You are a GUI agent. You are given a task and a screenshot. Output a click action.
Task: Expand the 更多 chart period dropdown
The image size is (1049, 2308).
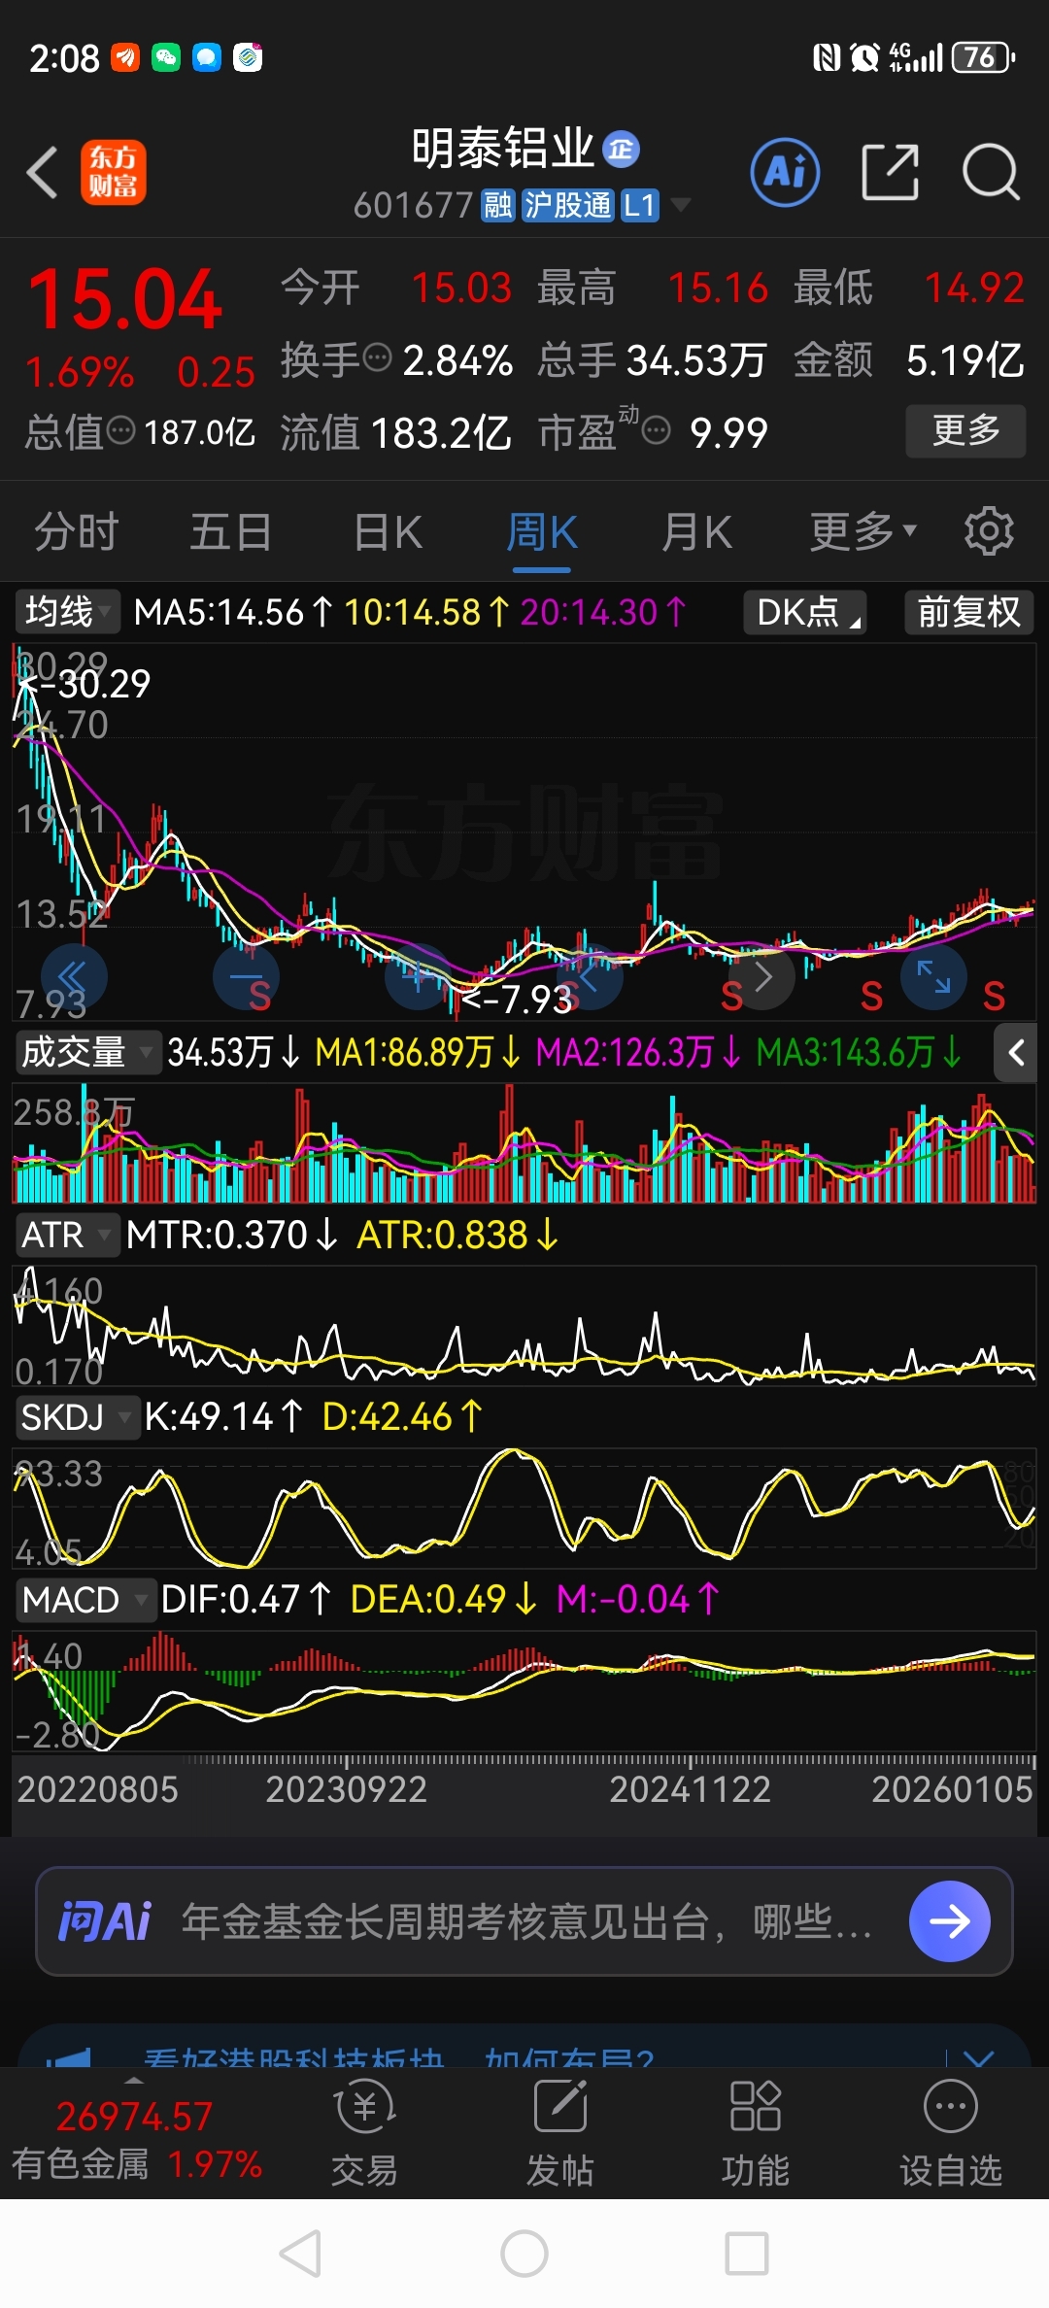pos(863,530)
